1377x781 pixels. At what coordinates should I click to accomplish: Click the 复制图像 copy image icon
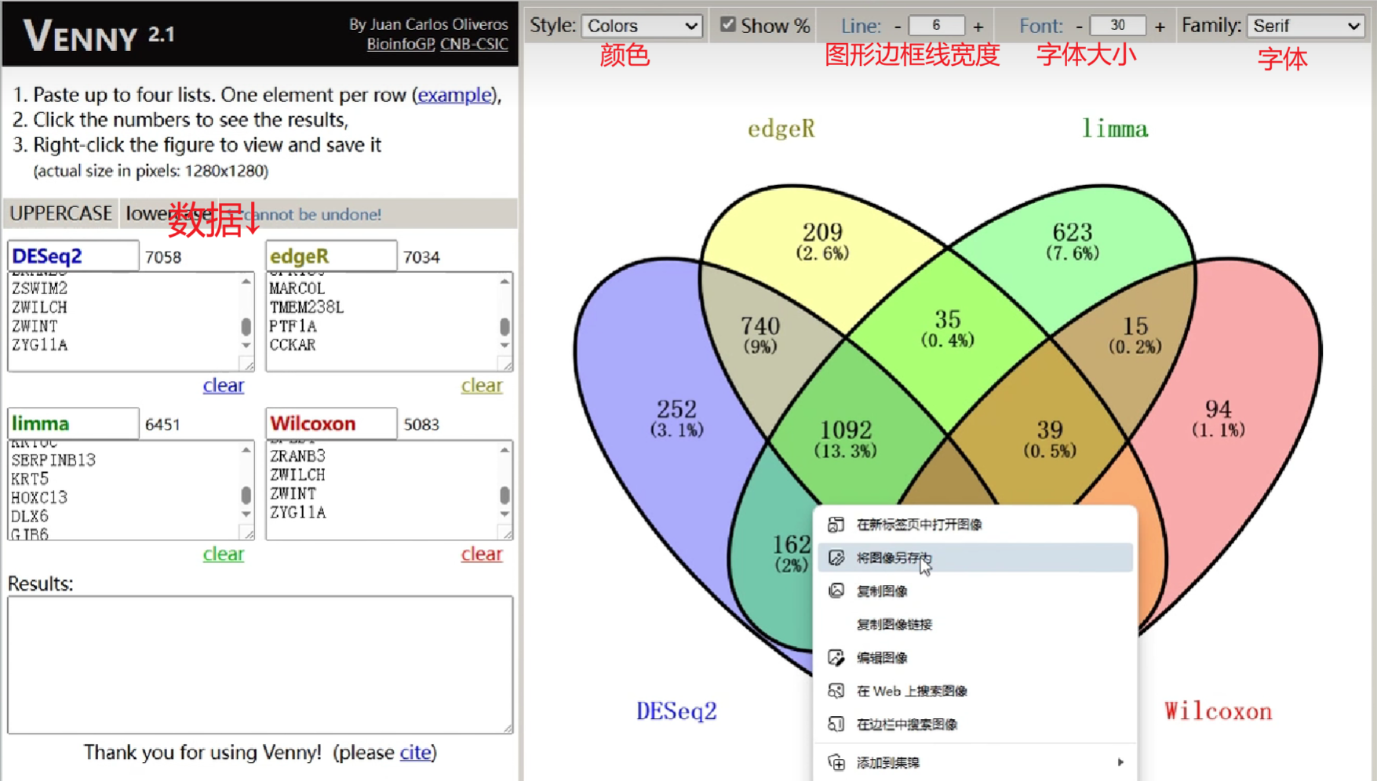836,590
